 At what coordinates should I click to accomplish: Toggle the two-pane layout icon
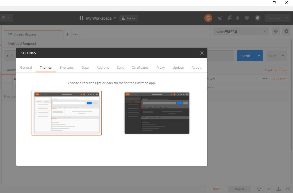pyautogui.click(x=269, y=189)
